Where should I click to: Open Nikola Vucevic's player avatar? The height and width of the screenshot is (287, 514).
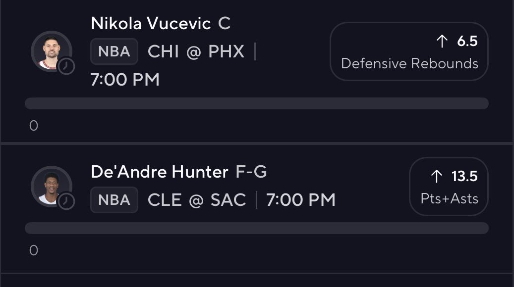[52, 51]
